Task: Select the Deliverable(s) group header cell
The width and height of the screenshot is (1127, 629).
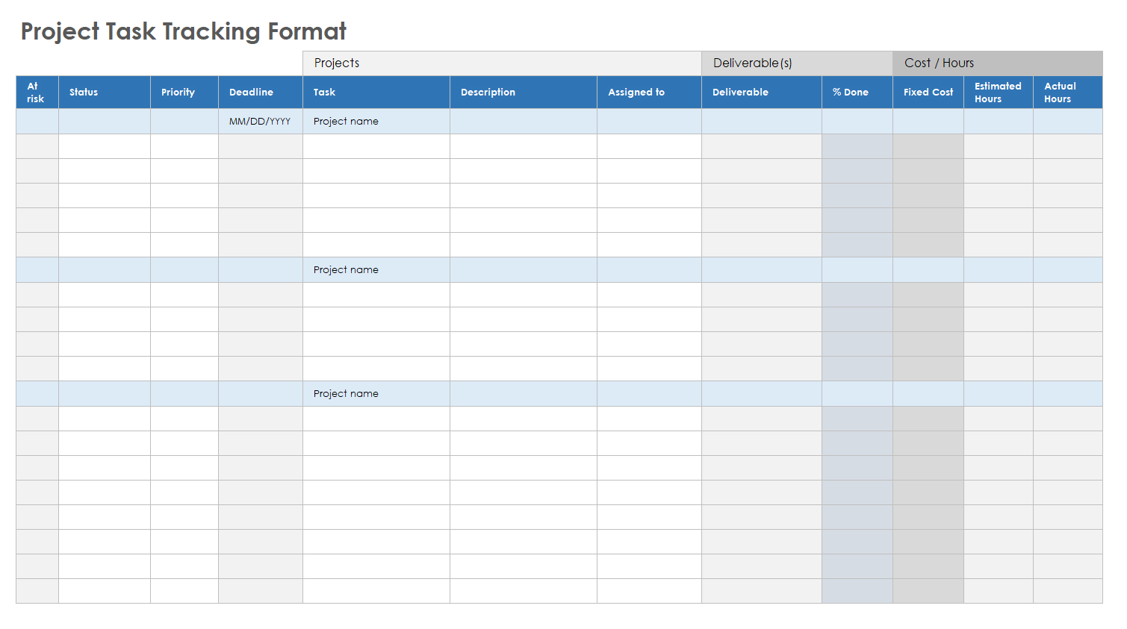Action: coord(796,63)
